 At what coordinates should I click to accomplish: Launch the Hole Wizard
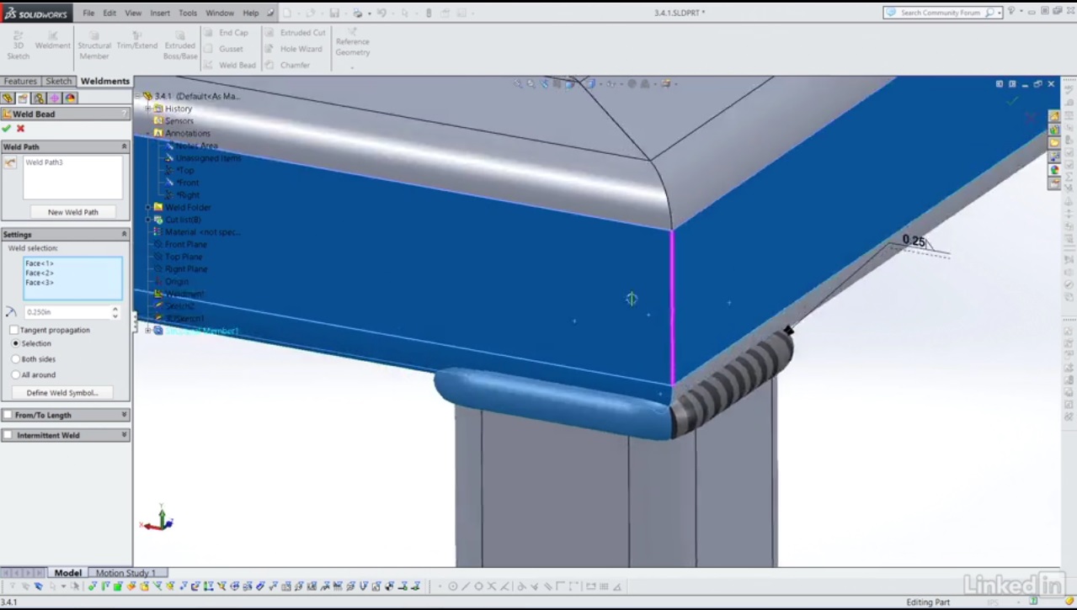(x=300, y=49)
